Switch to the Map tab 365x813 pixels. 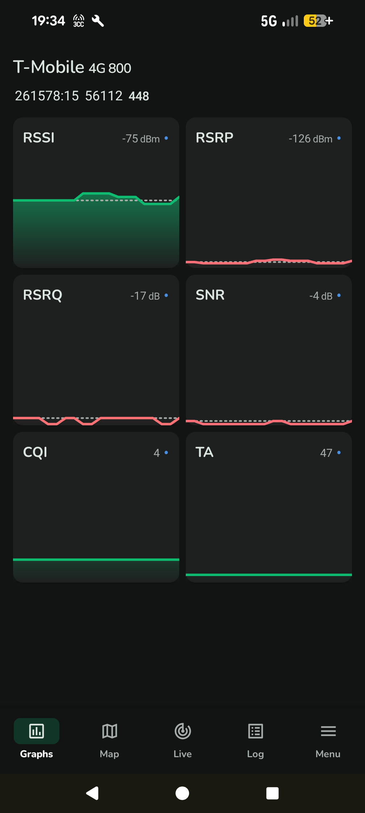click(x=109, y=731)
